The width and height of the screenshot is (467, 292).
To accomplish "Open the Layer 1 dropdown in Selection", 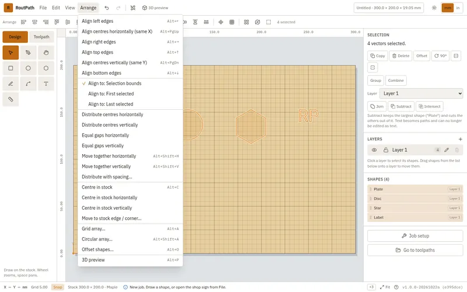I will pyautogui.click(x=421, y=93).
